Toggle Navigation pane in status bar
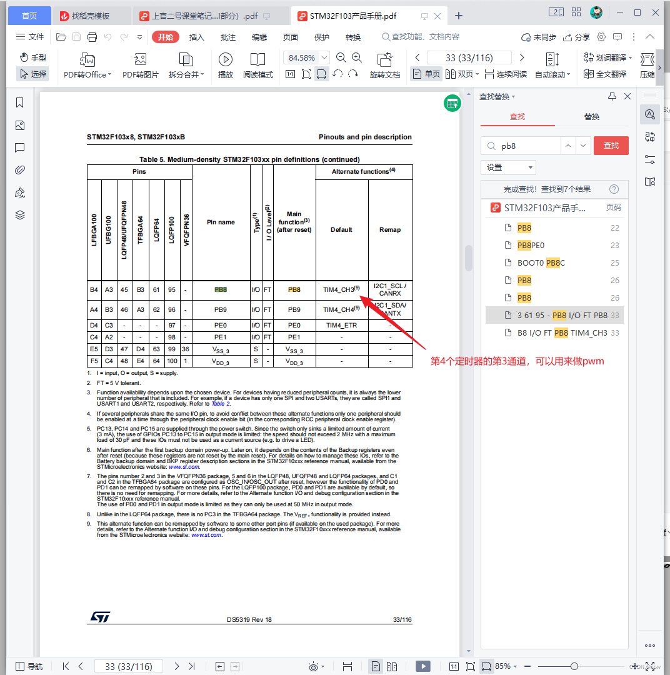The image size is (670, 675). tap(29, 666)
